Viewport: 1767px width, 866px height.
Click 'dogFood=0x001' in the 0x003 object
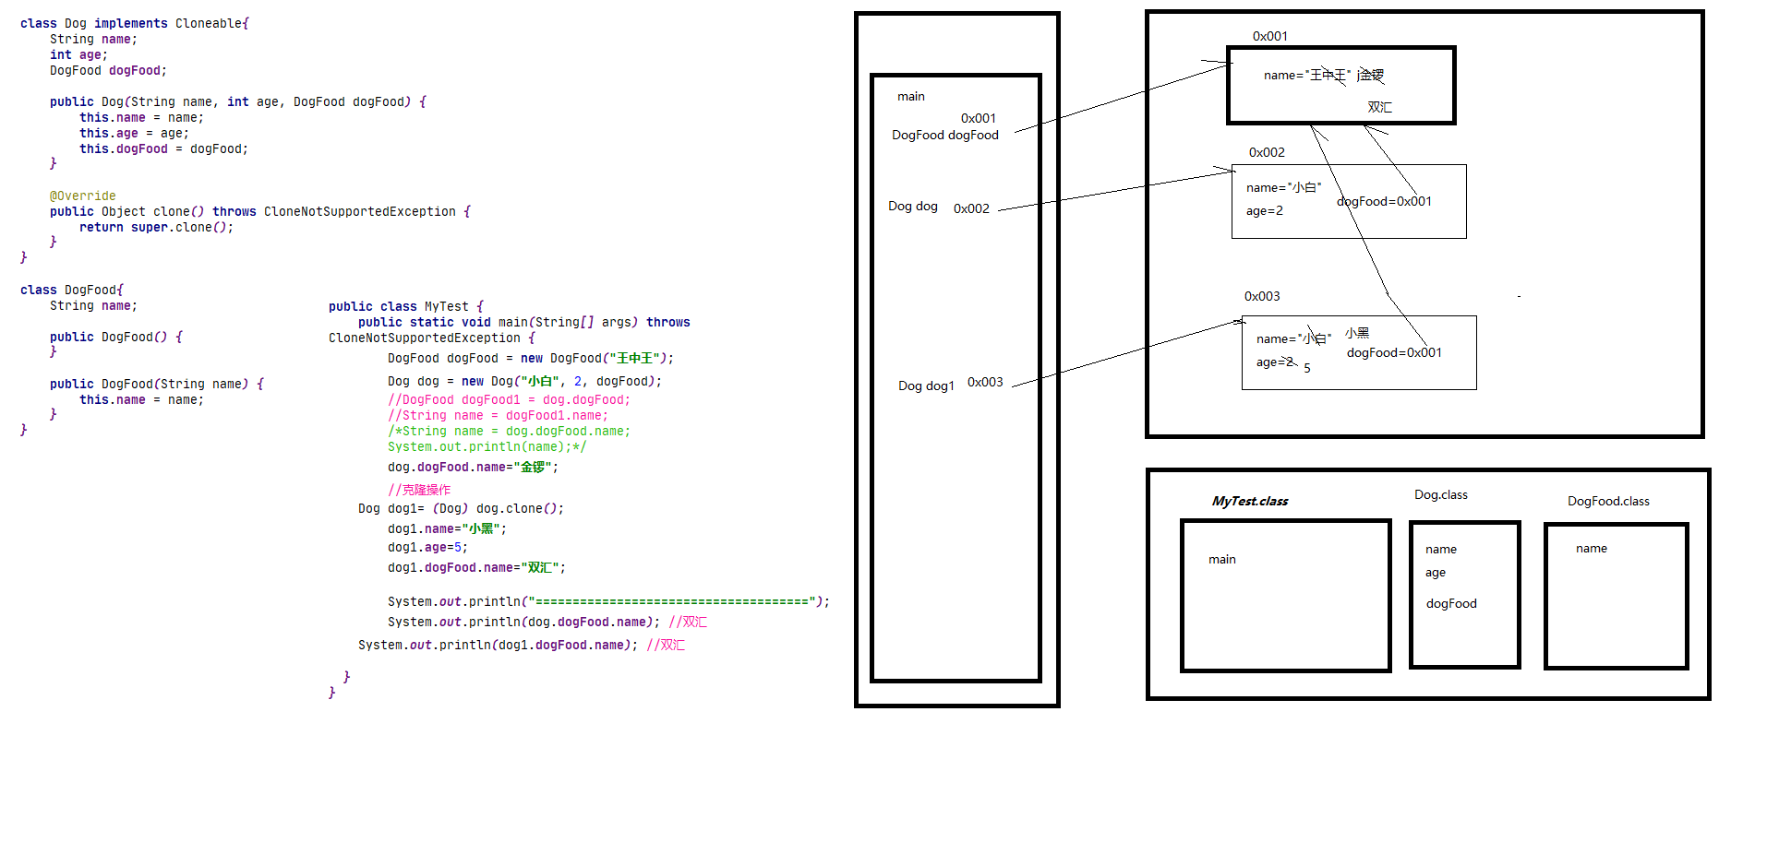point(1394,352)
